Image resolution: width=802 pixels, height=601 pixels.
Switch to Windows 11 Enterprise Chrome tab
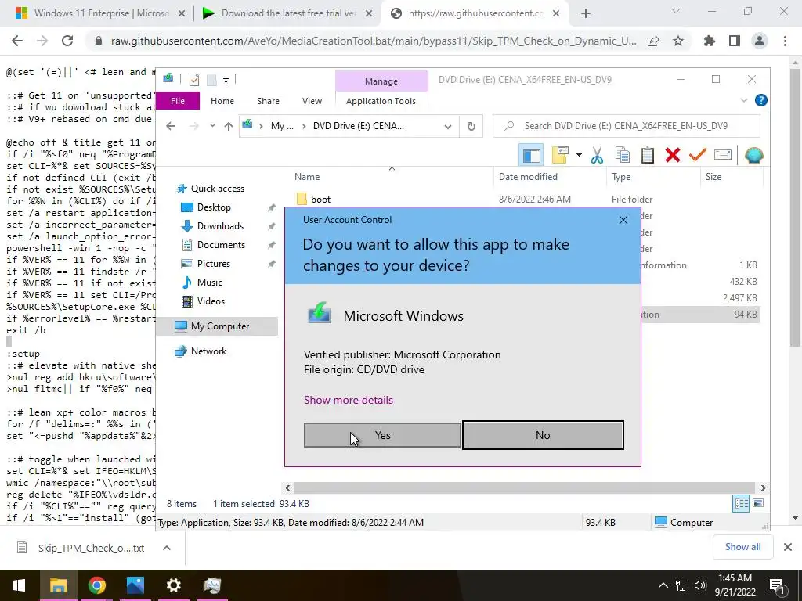pyautogui.click(x=99, y=13)
